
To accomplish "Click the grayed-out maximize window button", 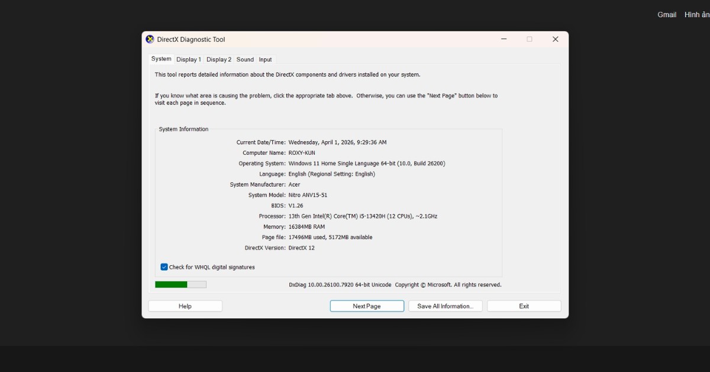I will pyautogui.click(x=529, y=40).
